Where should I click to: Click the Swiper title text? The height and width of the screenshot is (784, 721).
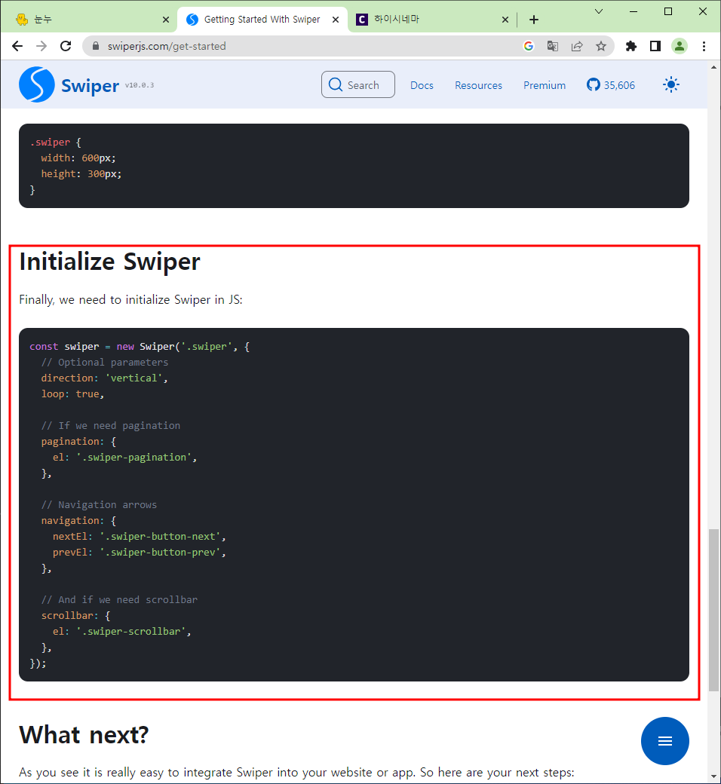pyautogui.click(x=90, y=86)
